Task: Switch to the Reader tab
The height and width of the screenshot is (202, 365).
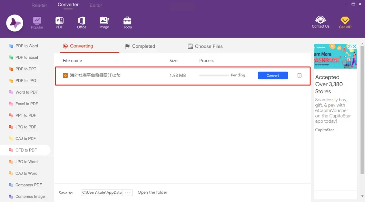Action: (39, 6)
